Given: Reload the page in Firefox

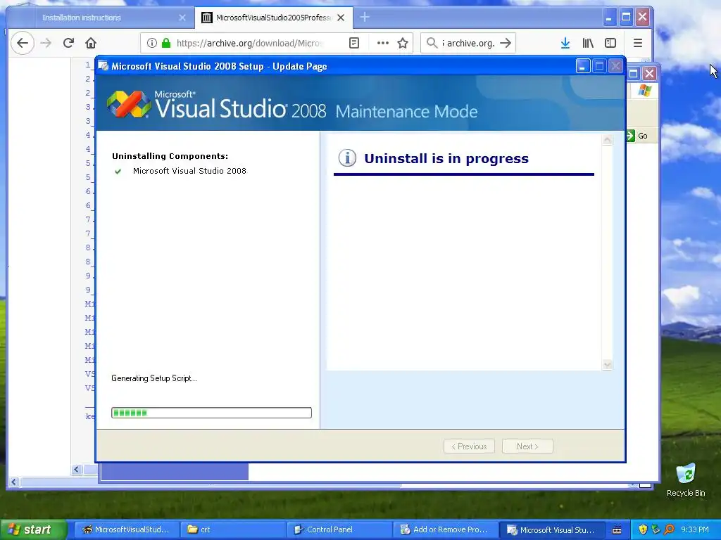Looking at the screenshot, I should (68, 43).
